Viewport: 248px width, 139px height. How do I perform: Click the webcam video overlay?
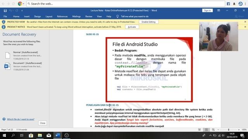(219, 36)
